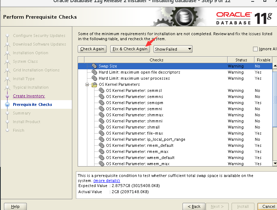Select Hard Limit: maximum open file descriptors
This screenshot has height=210, width=277.
tap(175, 72)
